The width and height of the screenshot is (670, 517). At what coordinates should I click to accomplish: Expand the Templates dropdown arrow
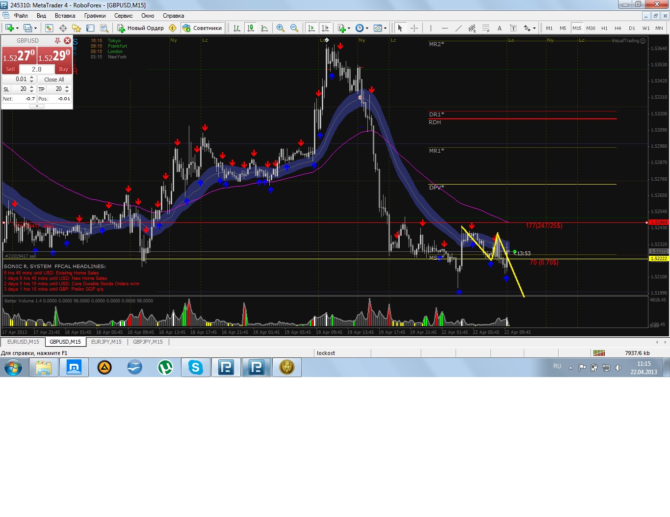(x=385, y=28)
